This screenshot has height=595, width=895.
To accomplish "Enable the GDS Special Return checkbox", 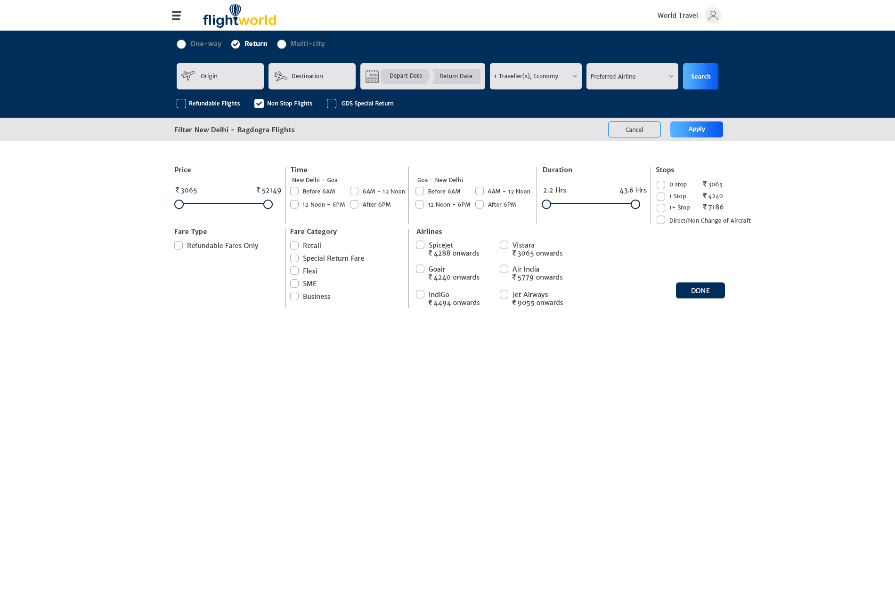I will 332,104.
